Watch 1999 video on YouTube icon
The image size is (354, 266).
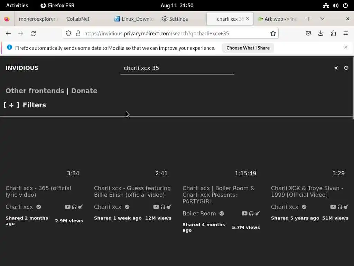point(333,207)
